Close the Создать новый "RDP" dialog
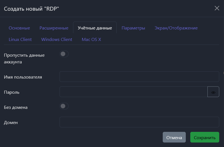 [x=217, y=8]
